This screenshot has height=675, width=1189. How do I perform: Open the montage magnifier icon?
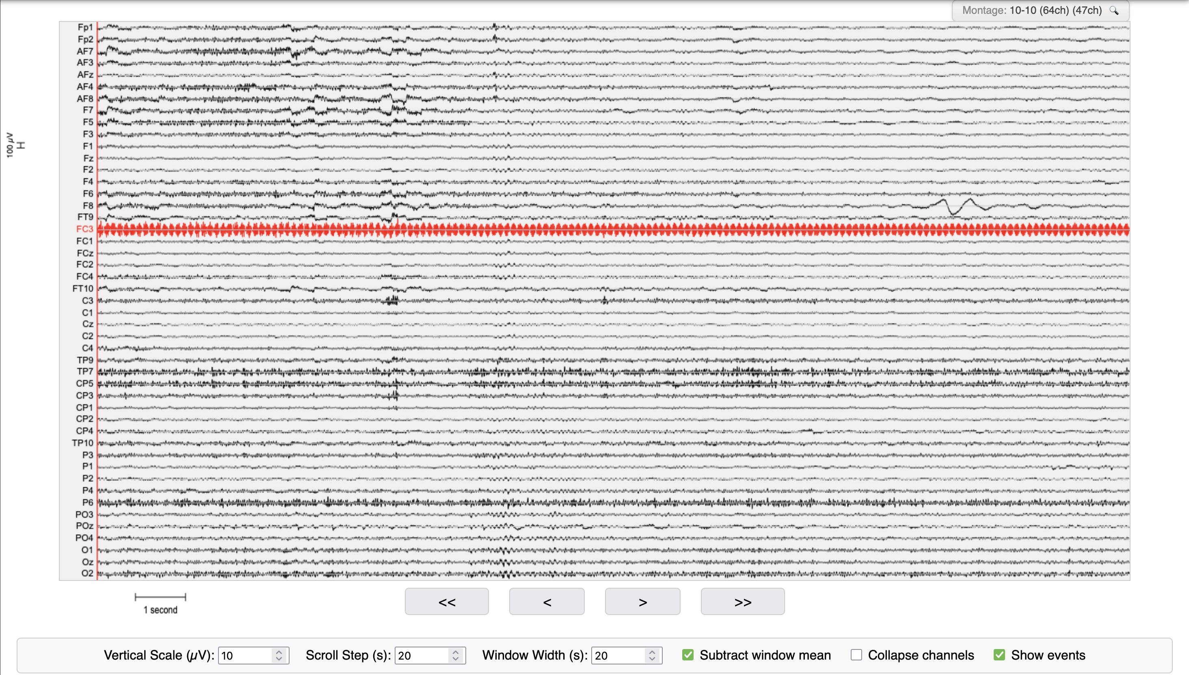(x=1114, y=10)
